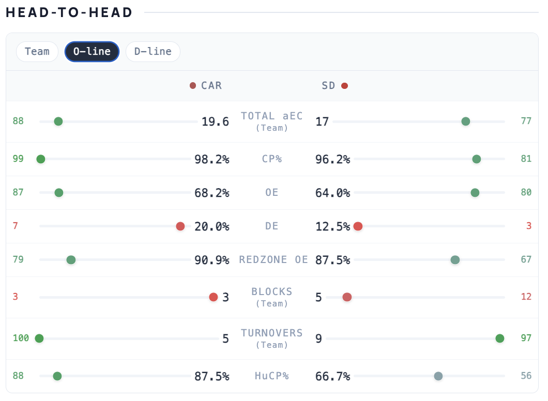This screenshot has width=548, height=401.
Task: Click SD's TOTAL aEC percentile dot
Action: point(466,121)
